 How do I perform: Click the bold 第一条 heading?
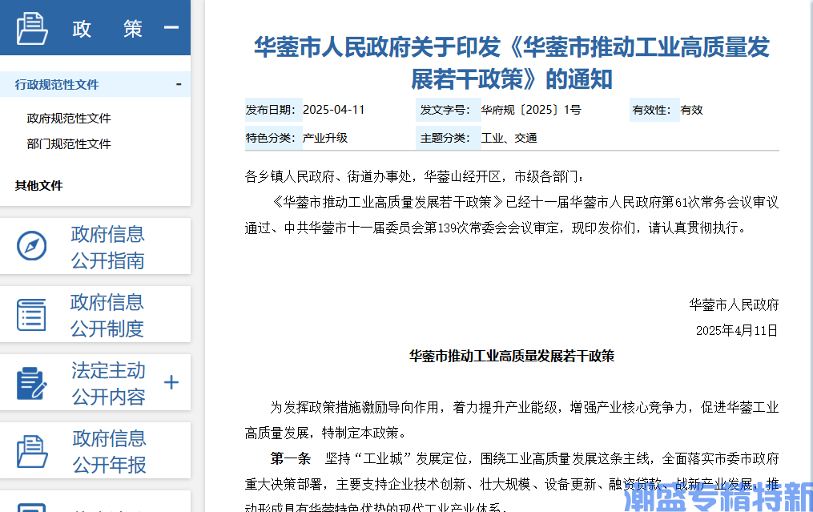[290, 458]
